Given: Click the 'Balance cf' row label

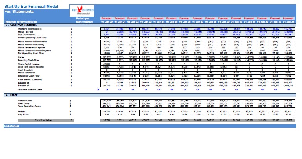Looking at the screenshot, I should click(x=23, y=86).
